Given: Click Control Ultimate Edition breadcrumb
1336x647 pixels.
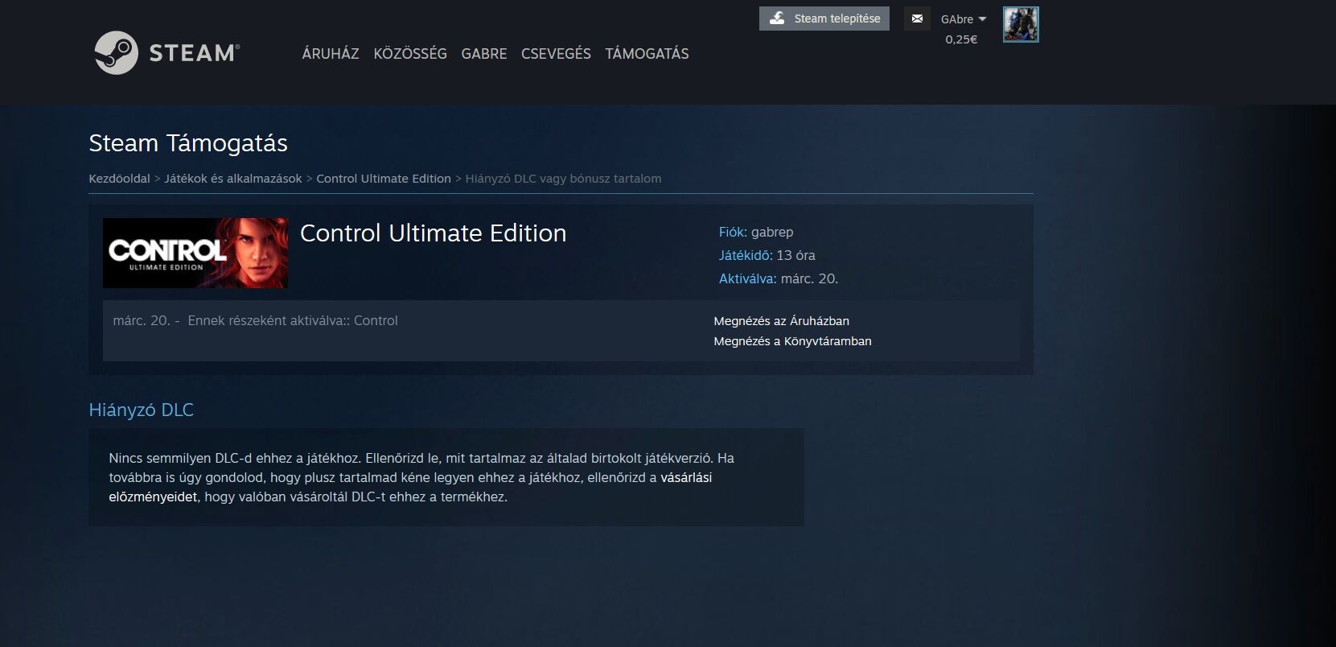Looking at the screenshot, I should point(384,179).
